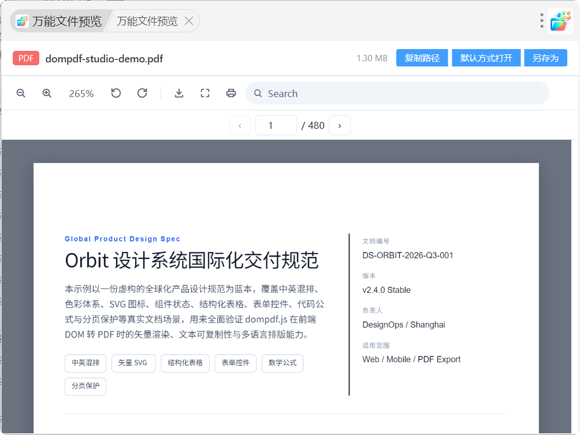The width and height of the screenshot is (580, 435).
Task: Click the Search box
Action: (397, 93)
